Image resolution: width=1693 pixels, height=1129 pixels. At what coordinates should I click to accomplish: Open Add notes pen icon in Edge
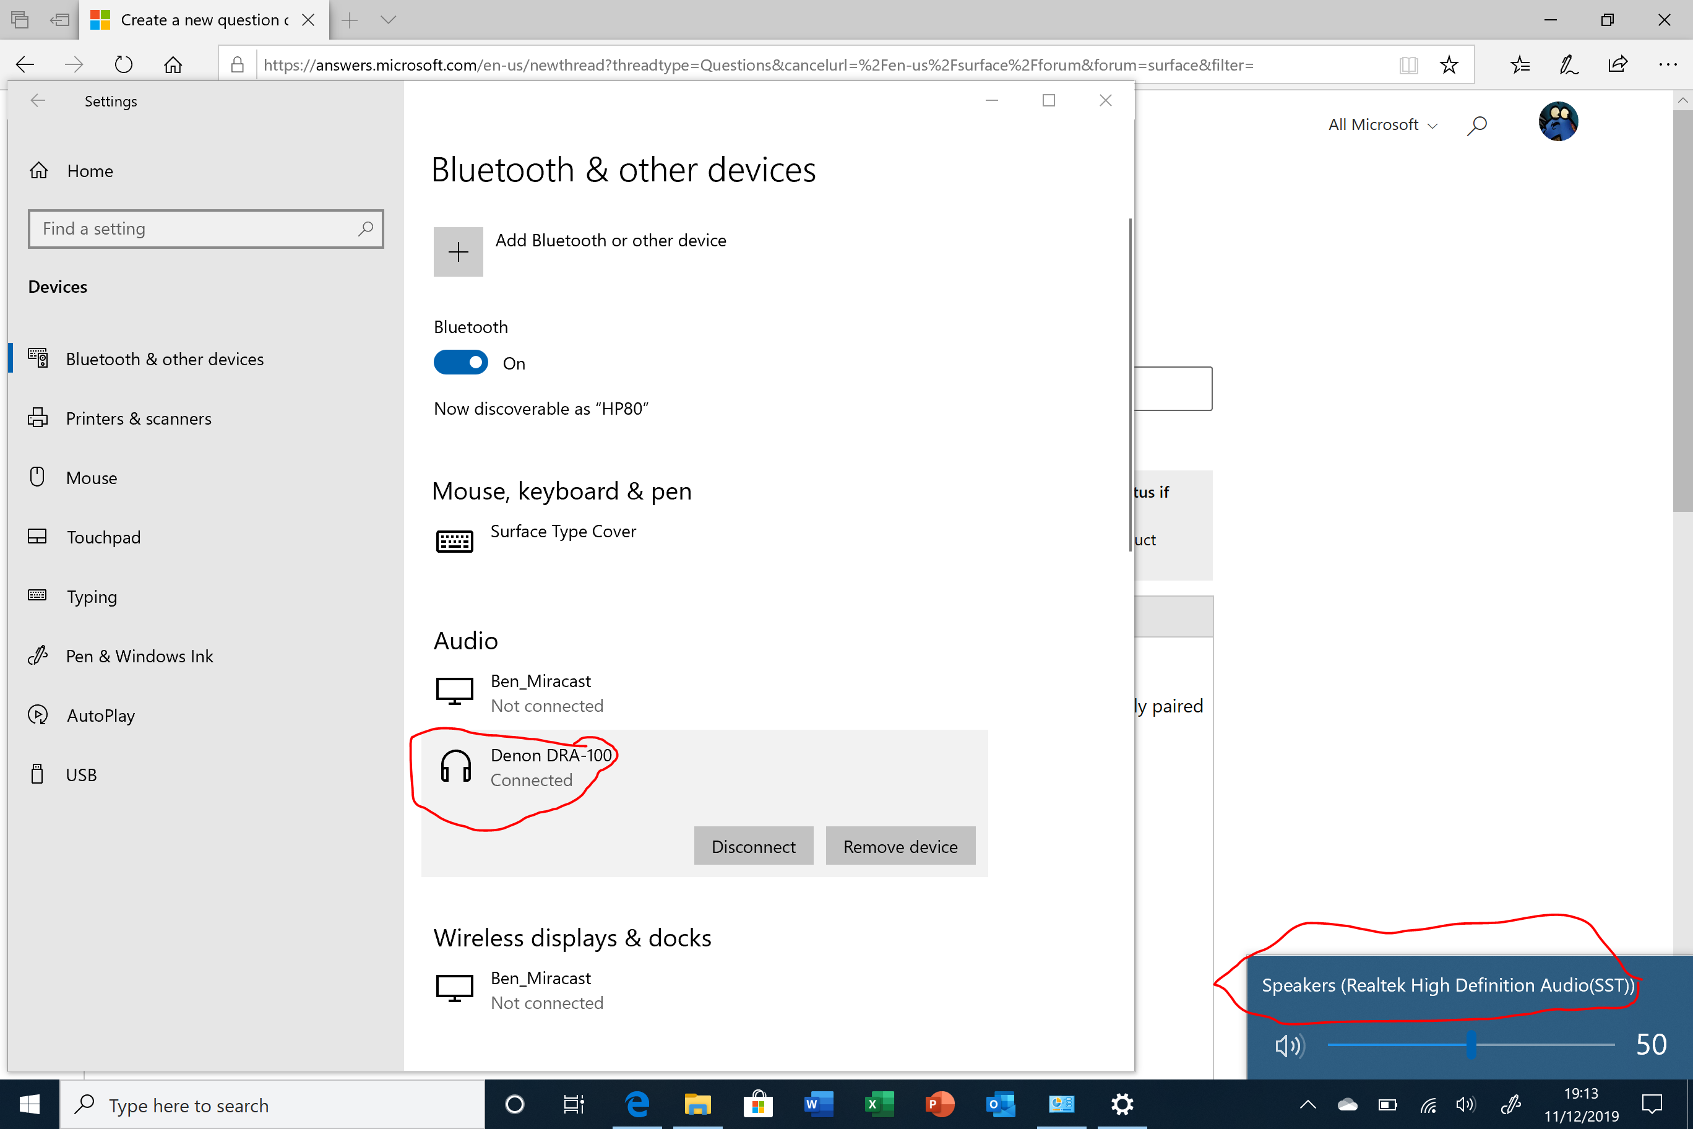click(x=1569, y=65)
